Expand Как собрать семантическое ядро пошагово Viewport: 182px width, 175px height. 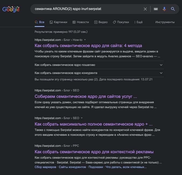click(x=99, y=65)
